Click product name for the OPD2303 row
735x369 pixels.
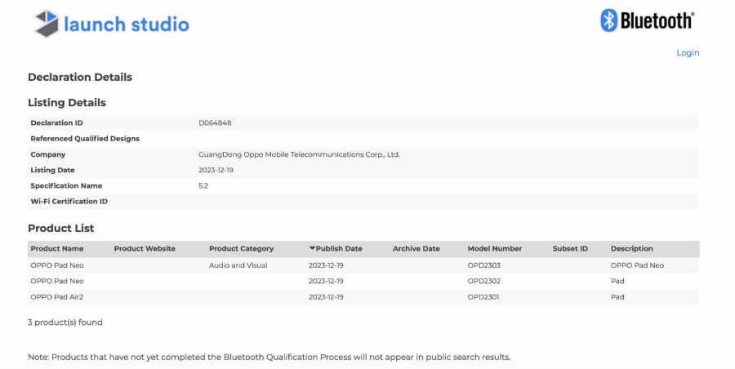click(x=57, y=265)
